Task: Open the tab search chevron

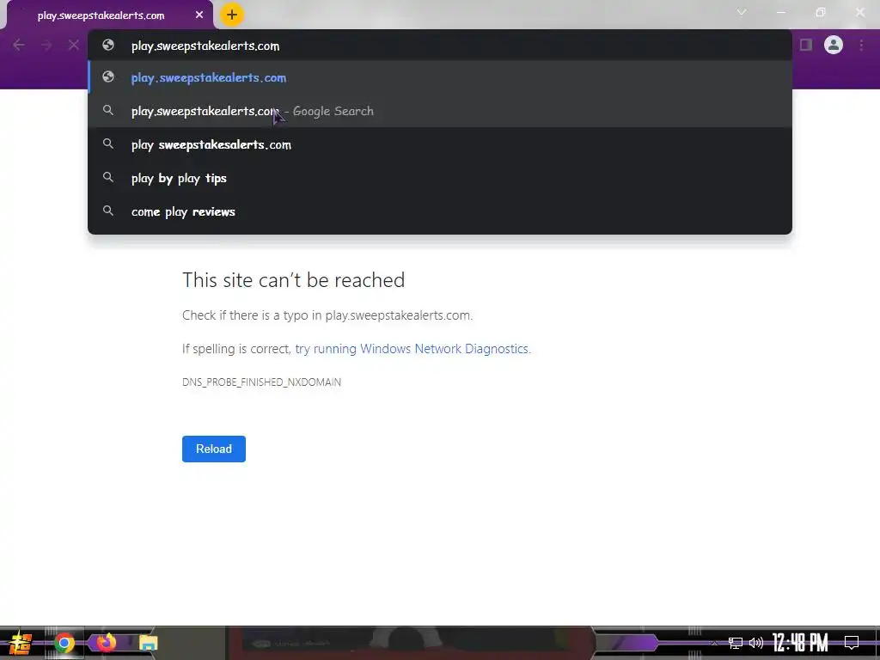Action: tap(742, 12)
